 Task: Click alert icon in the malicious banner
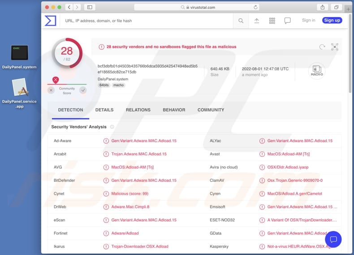[101, 47]
